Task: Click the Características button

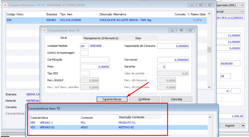Action: (x=112, y=99)
